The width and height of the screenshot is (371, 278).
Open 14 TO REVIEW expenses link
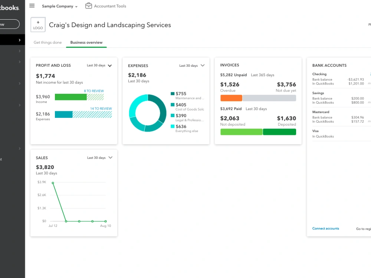pos(101,109)
